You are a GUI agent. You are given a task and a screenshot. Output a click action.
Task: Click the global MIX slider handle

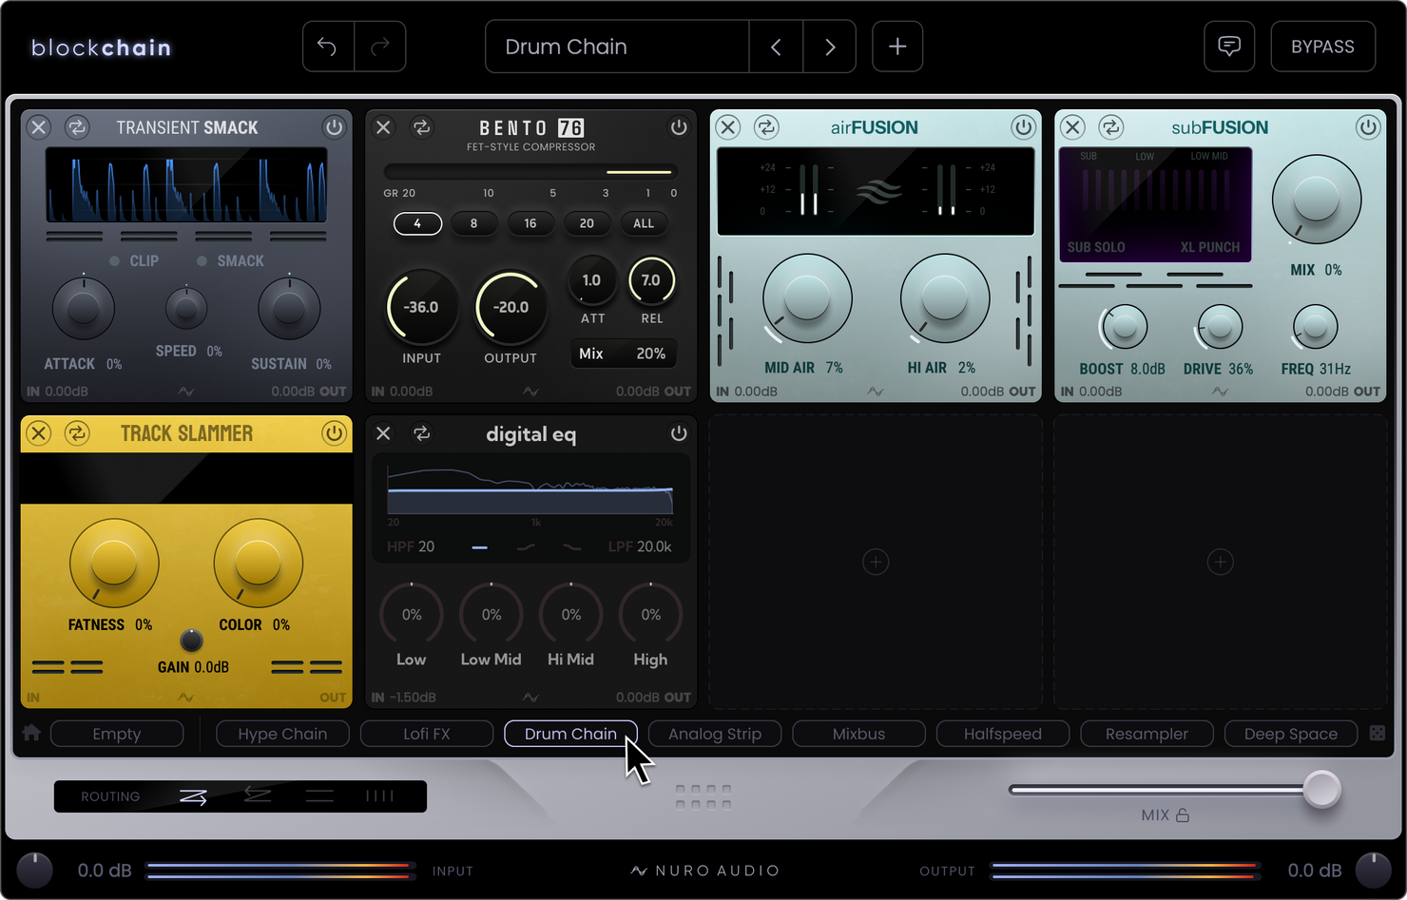pos(1321,789)
